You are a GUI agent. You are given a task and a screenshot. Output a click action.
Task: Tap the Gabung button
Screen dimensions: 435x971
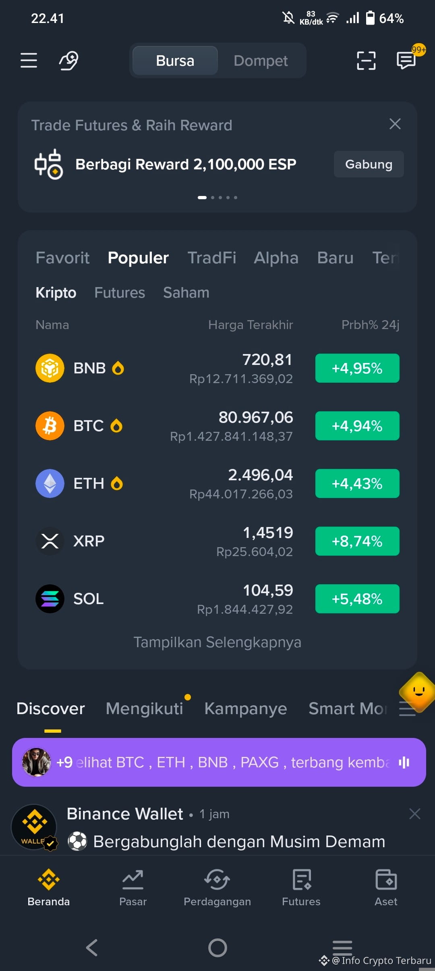click(x=369, y=164)
